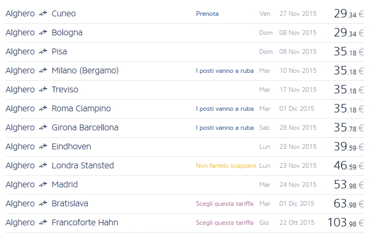375x238 pixels.
Task: Select the Roma Ciampino destination
Action: [x=81, y=109]
